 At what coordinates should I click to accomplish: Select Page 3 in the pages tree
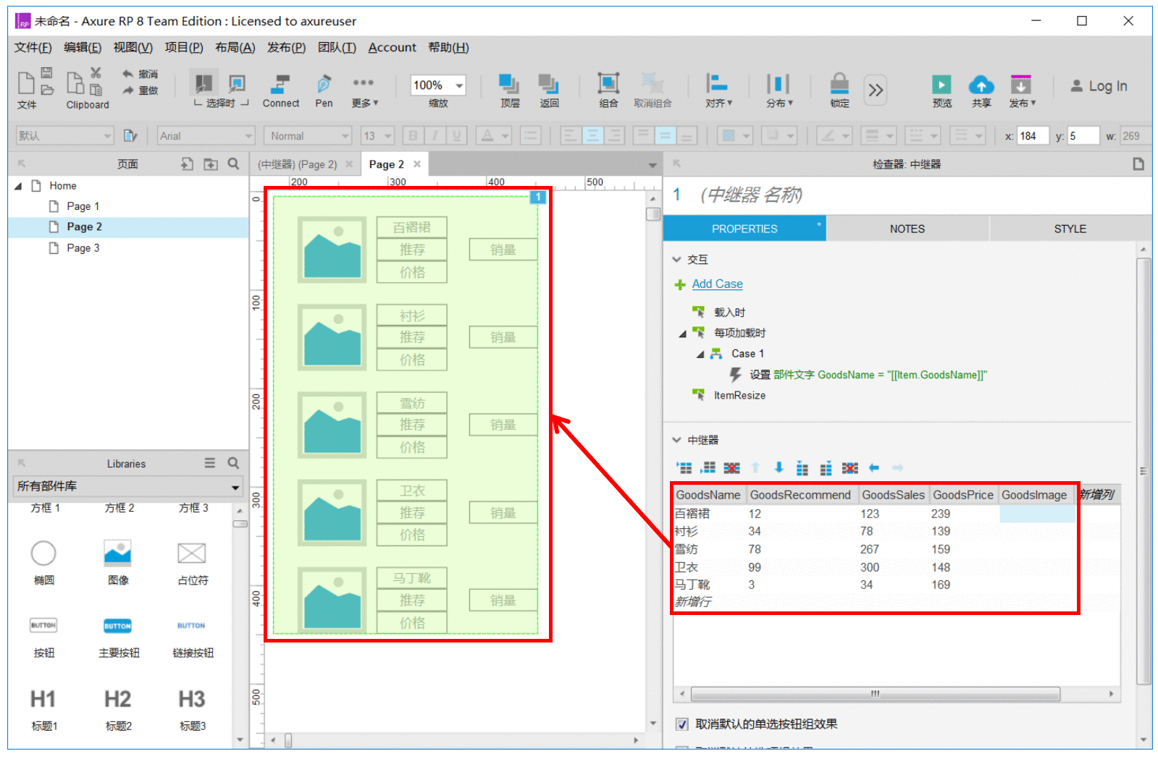click(83, 248)
